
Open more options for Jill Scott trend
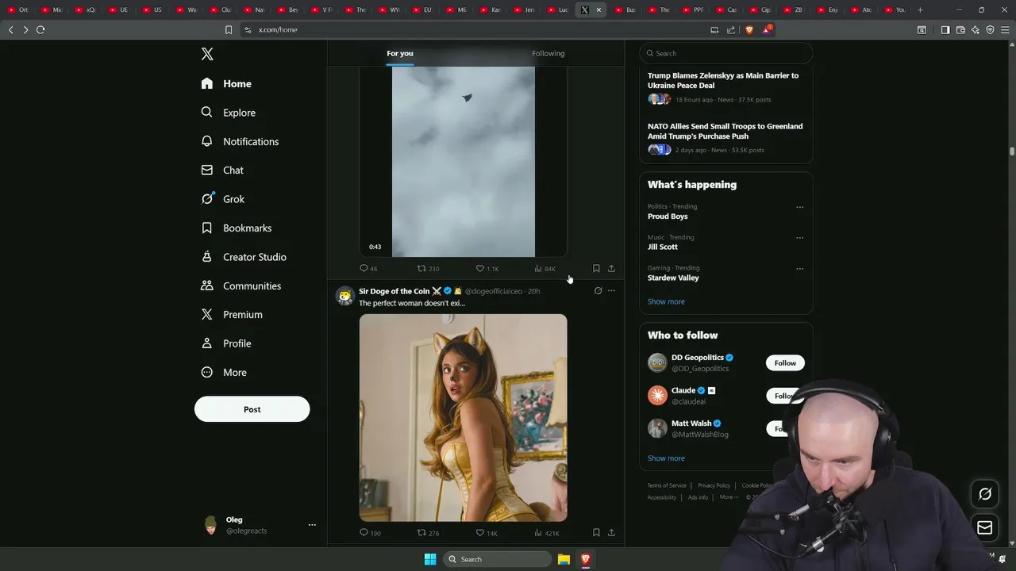pyautogui.click(x=799, y=238)
